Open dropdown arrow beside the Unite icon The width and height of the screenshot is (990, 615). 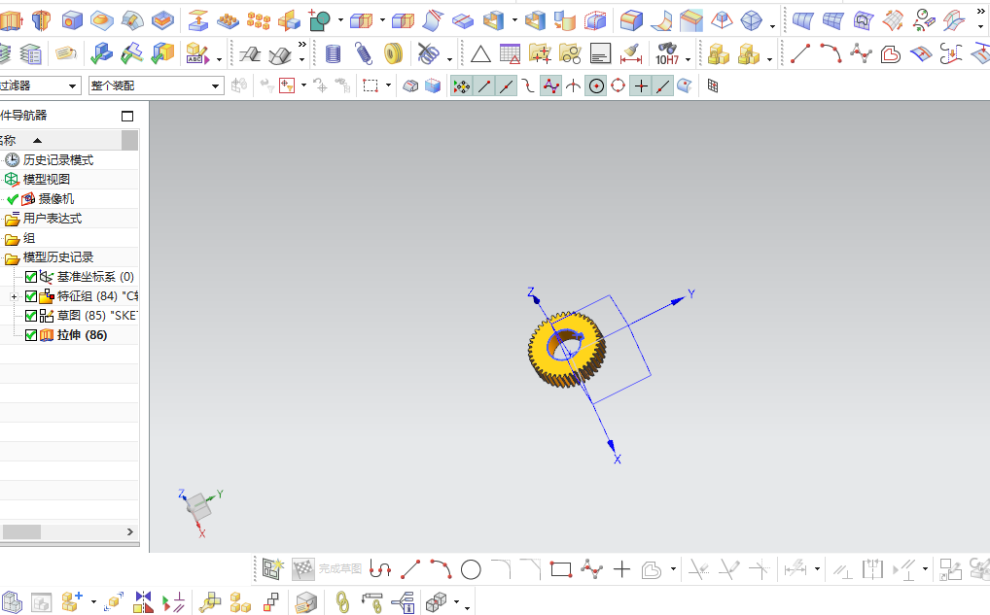pyautogui.click(x=340, y=20)
